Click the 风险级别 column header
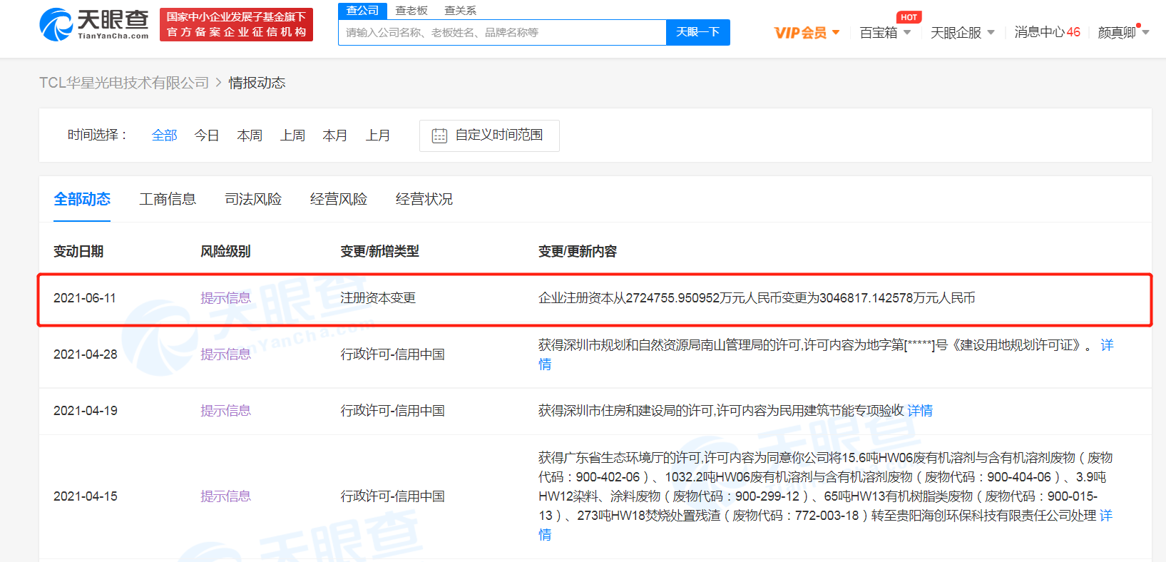Image resolution: width=1166 pixels, height=562 pixels. [x=225, y=251]
